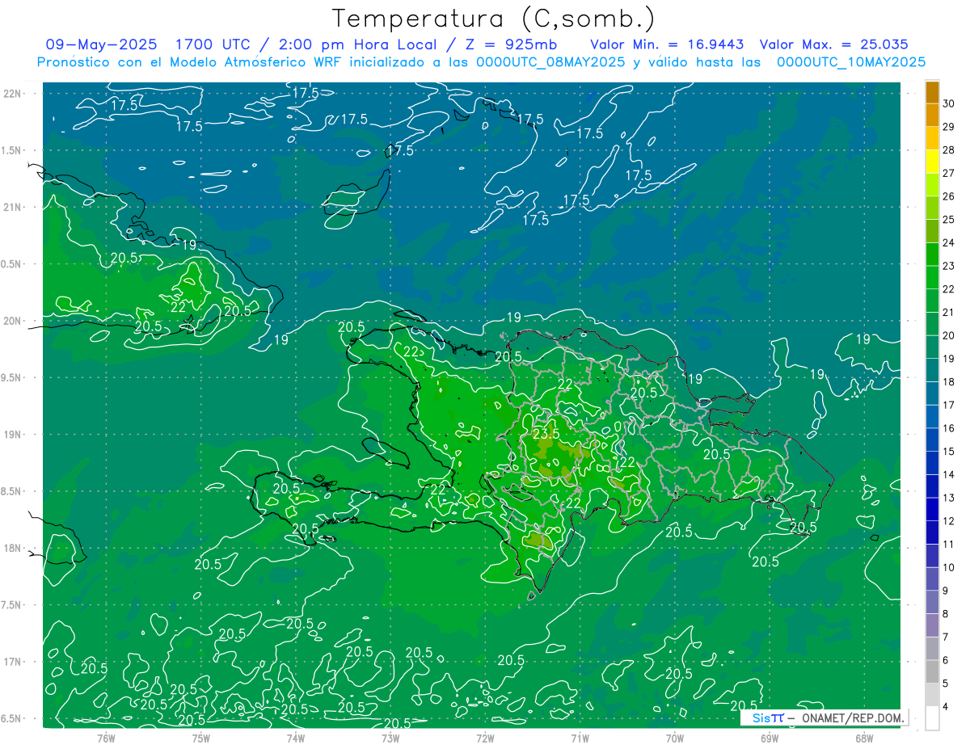Click the "69W" longitude axis label
Viewport: 970px width, 749px height.
click(x=770, y=738)
